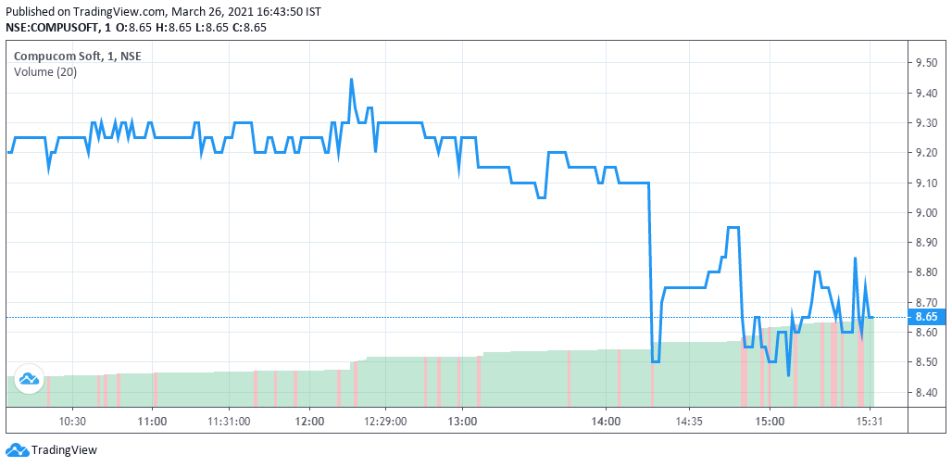Click the Compucom Soft, 1, NSE legend title
Image resolution: width=952 pixels, height=467 pixels.
pyautogui.click(x=78, y=56)
